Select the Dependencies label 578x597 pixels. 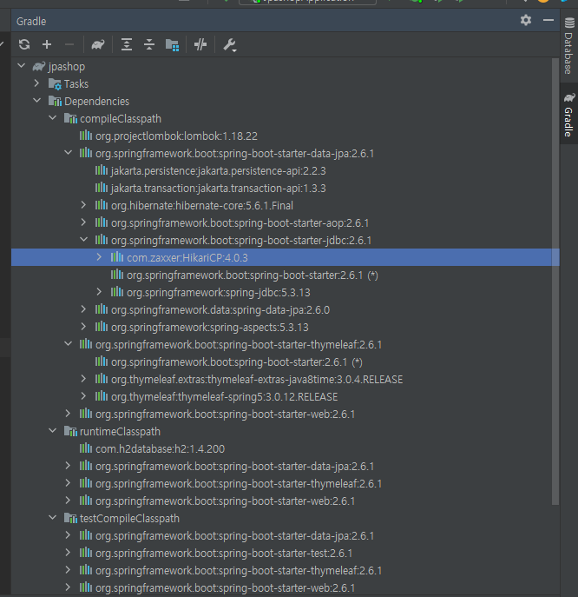pos(97,102)
